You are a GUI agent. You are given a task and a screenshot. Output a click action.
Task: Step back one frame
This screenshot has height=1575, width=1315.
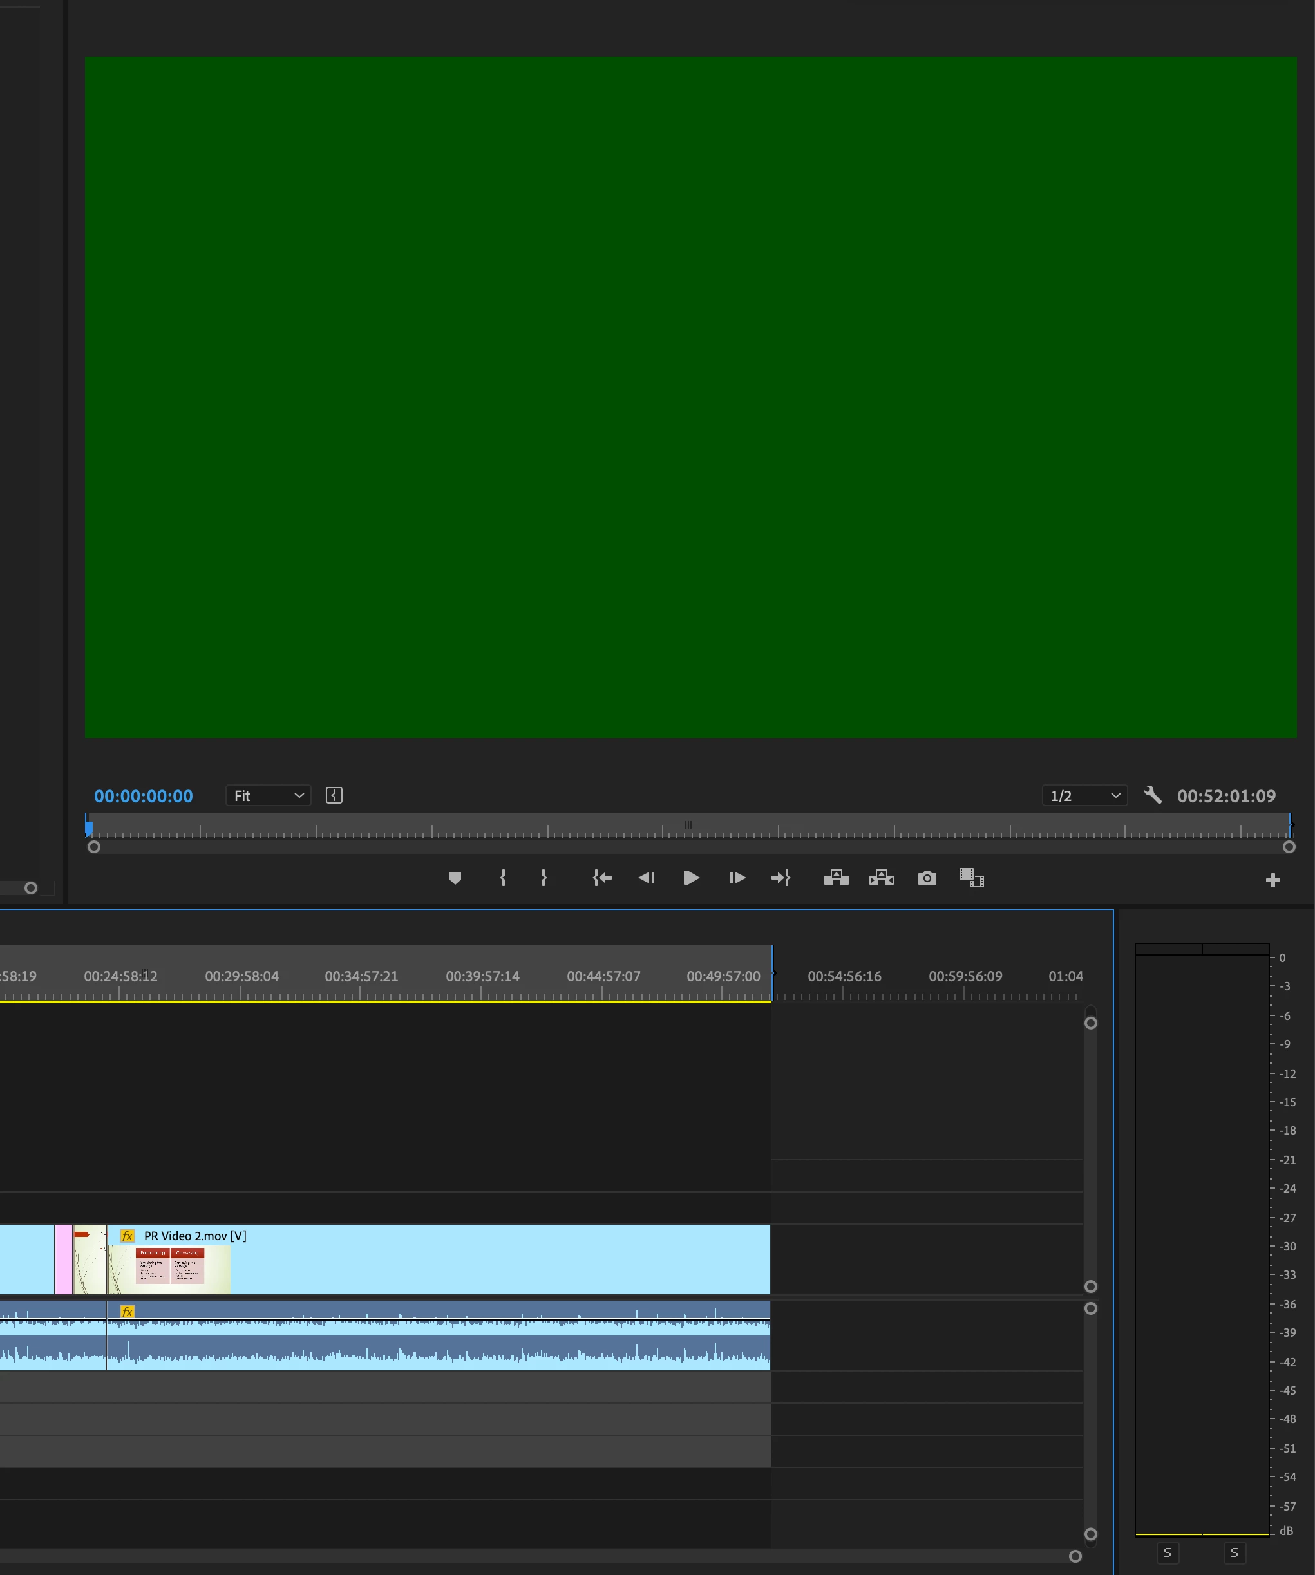647,878
